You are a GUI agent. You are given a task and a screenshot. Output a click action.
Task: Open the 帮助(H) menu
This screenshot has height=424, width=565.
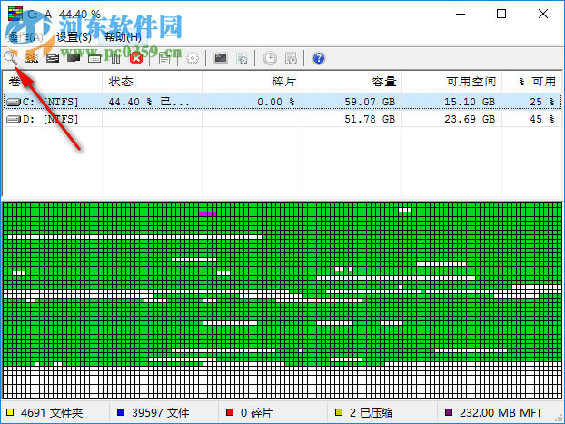pyautogui.click(x=123, y=36)
